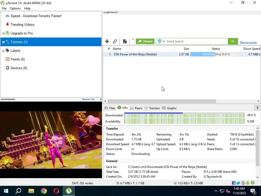261x196 pixels.
Task: Click the D: 6.7 MB/s download status entry
Action: pos(130,183)
